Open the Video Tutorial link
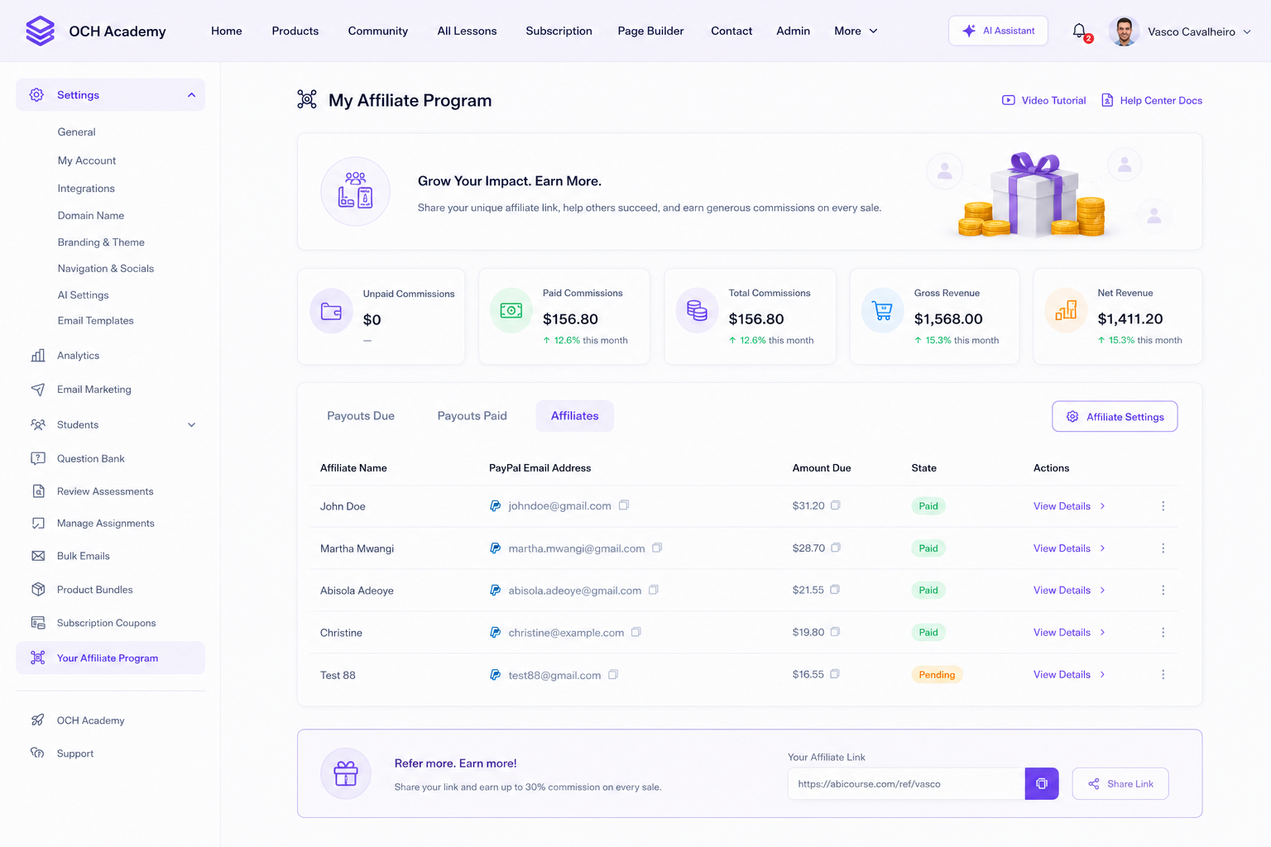Image resolution: width=1271 pixels, height=847 pixels. tap(1044, 100)
